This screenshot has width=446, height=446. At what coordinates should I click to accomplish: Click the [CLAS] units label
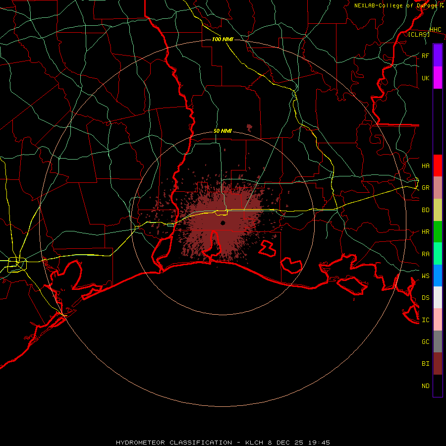pos(419,34)
